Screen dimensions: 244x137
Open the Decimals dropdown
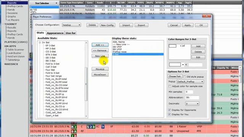192,104
